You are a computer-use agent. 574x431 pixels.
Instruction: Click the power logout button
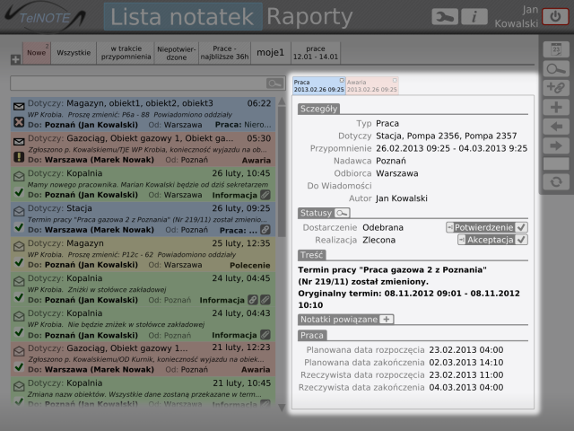pyautogui.click(x=555, y=17)
